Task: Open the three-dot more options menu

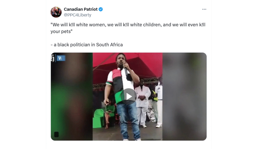Action: click(x=204, y=9)
